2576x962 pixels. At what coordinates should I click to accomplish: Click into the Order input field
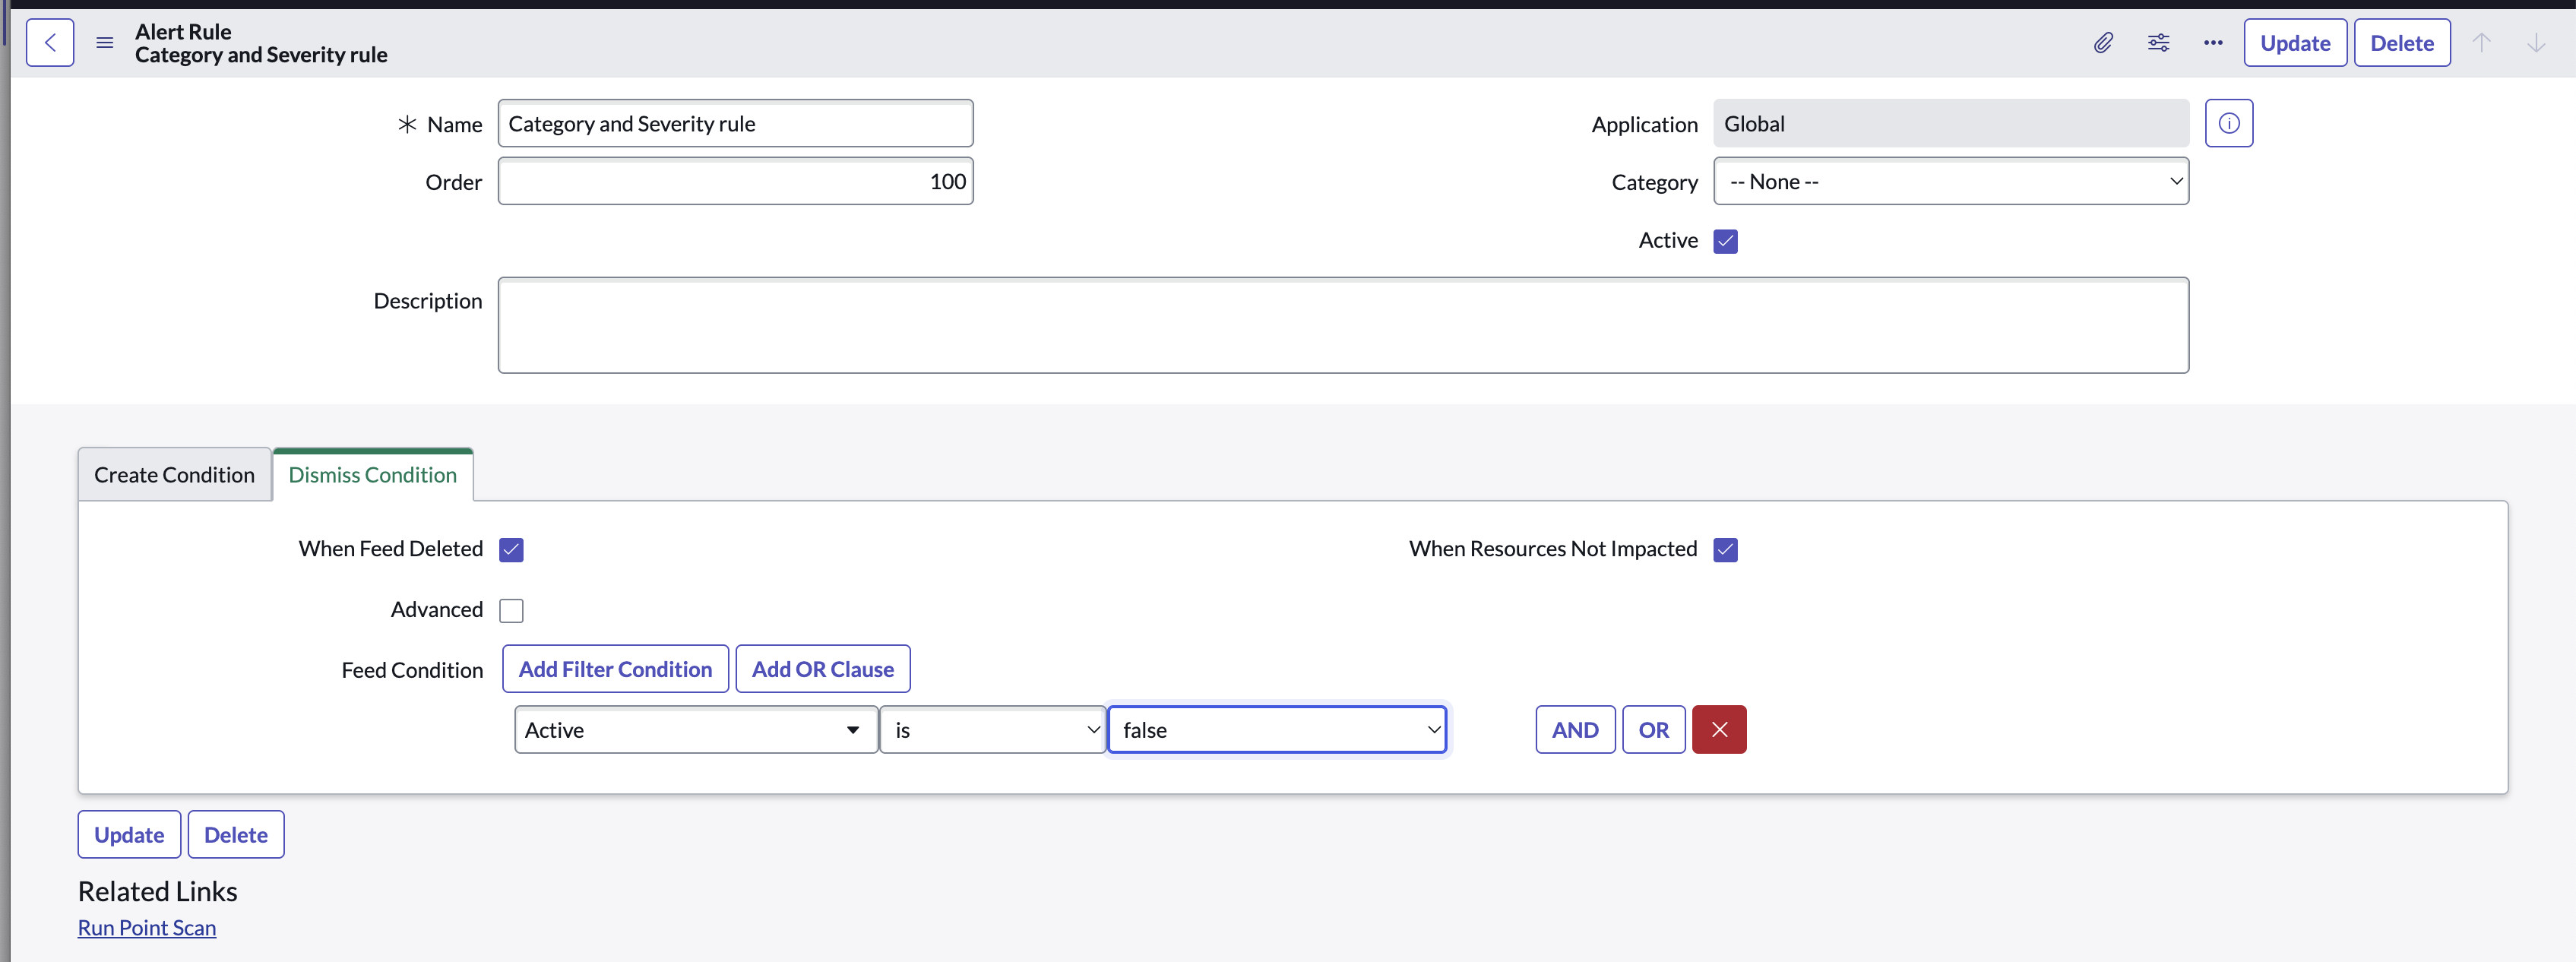[x=735, y=182]
